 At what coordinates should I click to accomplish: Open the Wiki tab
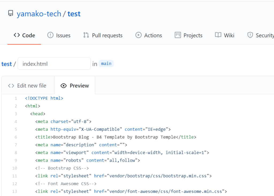(x=224, y=35)
